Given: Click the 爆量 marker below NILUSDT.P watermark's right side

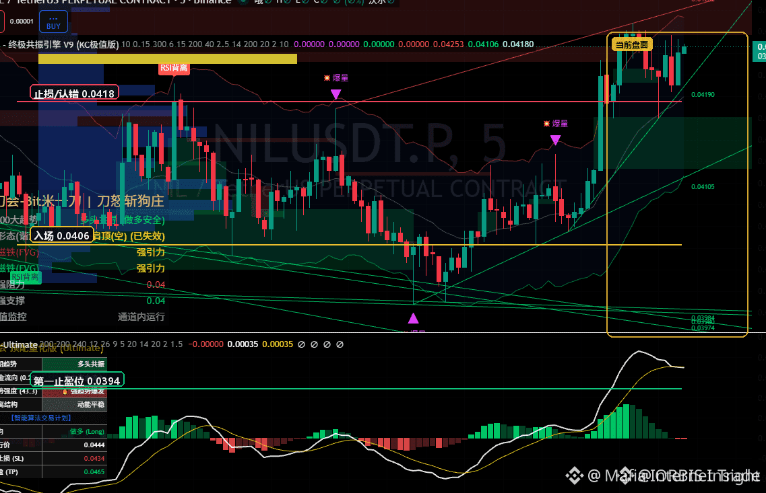Looking at the screenshot, I should [555, 124].
